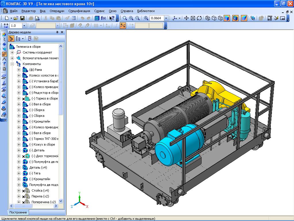Toggle the perspective view button
The height and width of the screenshot is (221, 294).
tap(244, 18)
